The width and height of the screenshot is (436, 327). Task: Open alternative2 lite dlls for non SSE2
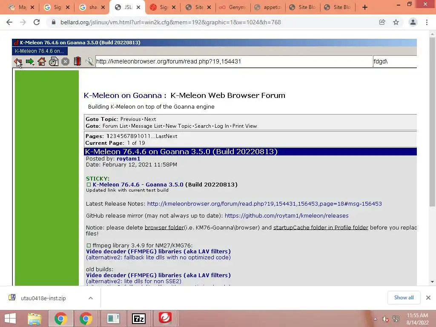(134, 281)
